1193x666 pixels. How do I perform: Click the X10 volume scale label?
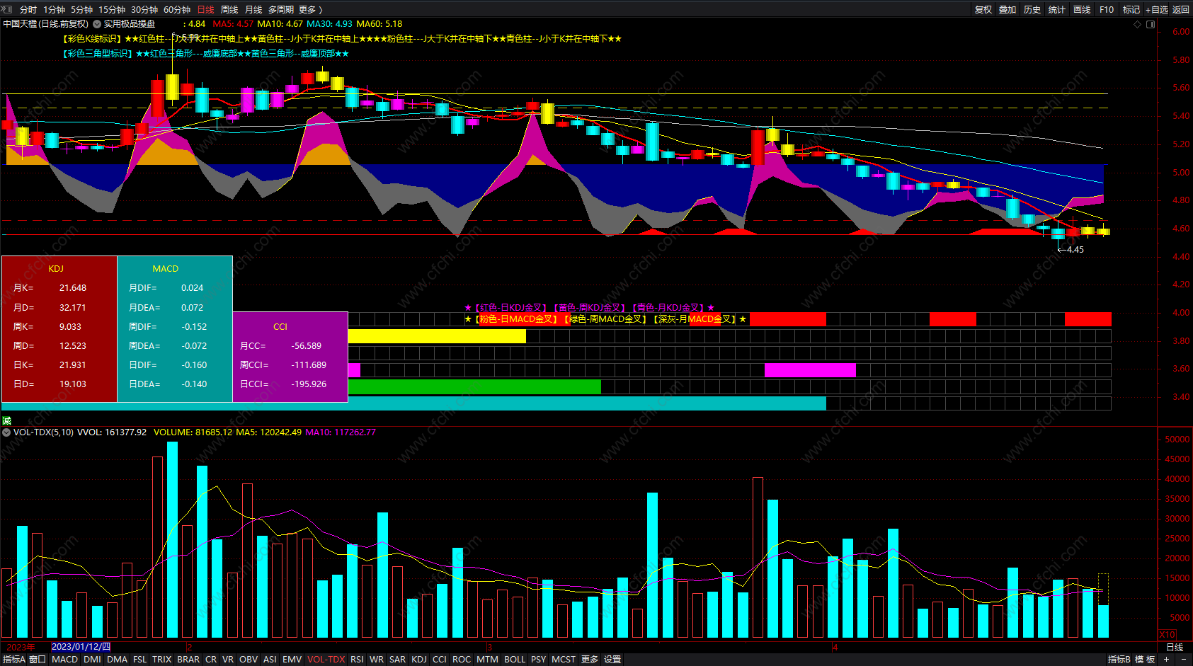tap(1167, 635)
